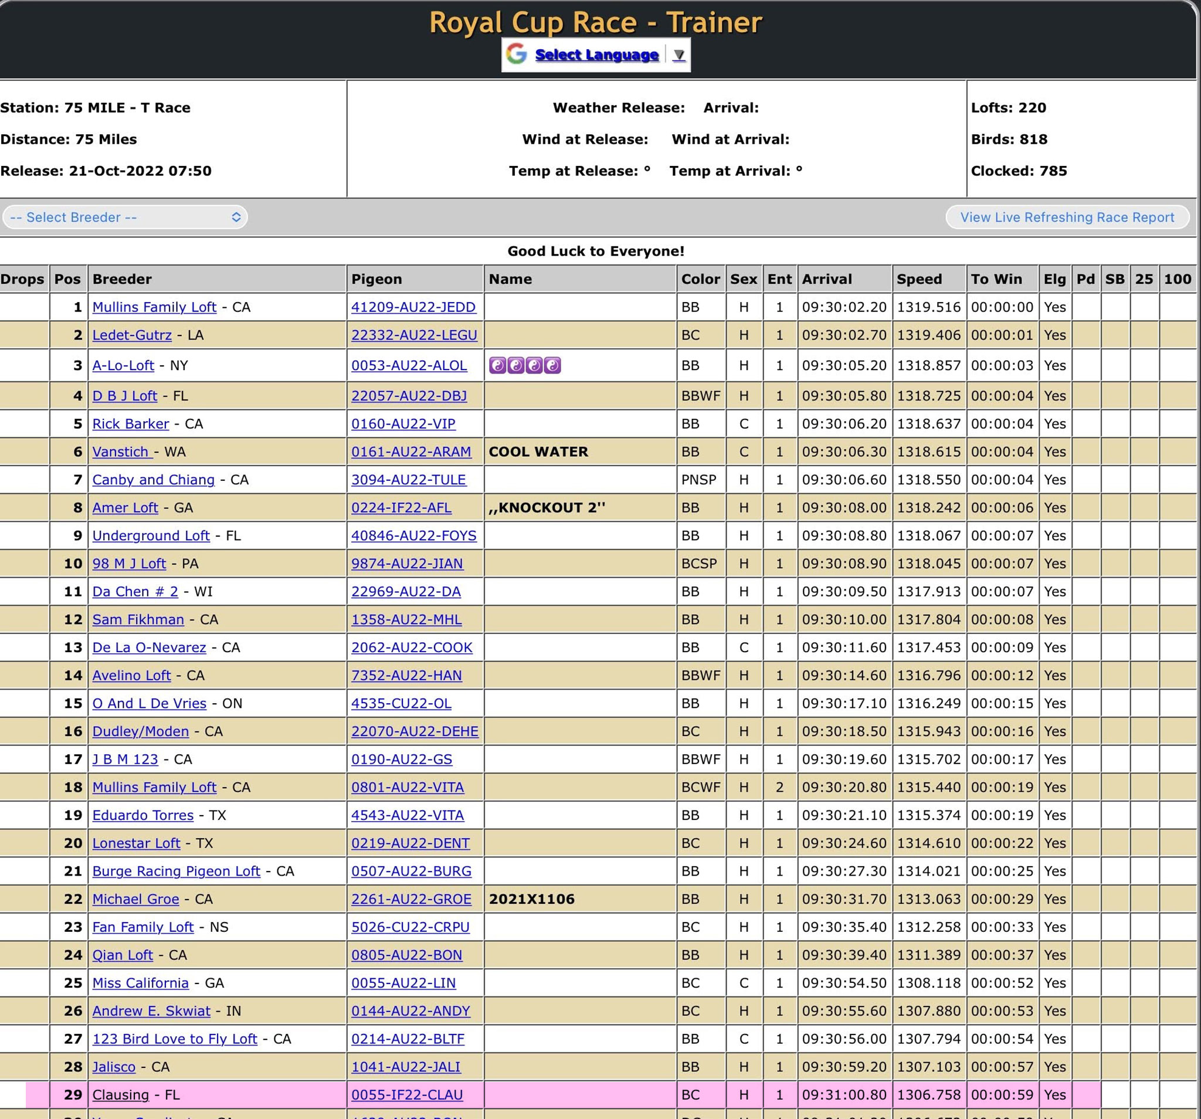The width and height of the screenshot is (1201, 1119).
Task: Open A-Lo-Loft breeder link
Action: (x=123, y=365)
